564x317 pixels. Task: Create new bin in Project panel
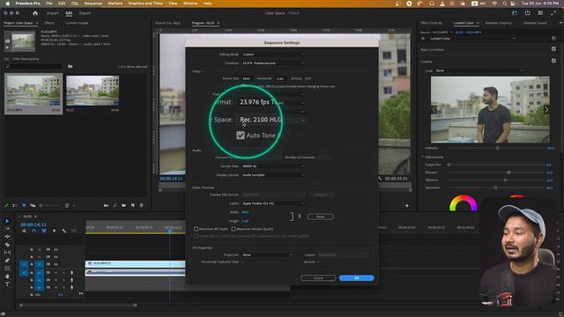coord(123,205)
